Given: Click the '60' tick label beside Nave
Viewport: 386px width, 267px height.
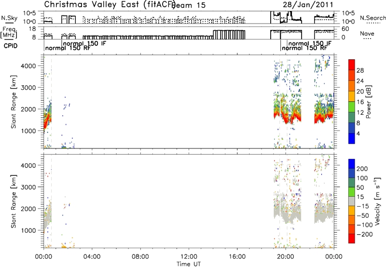Looking at the screenshot, I should 345,29.
